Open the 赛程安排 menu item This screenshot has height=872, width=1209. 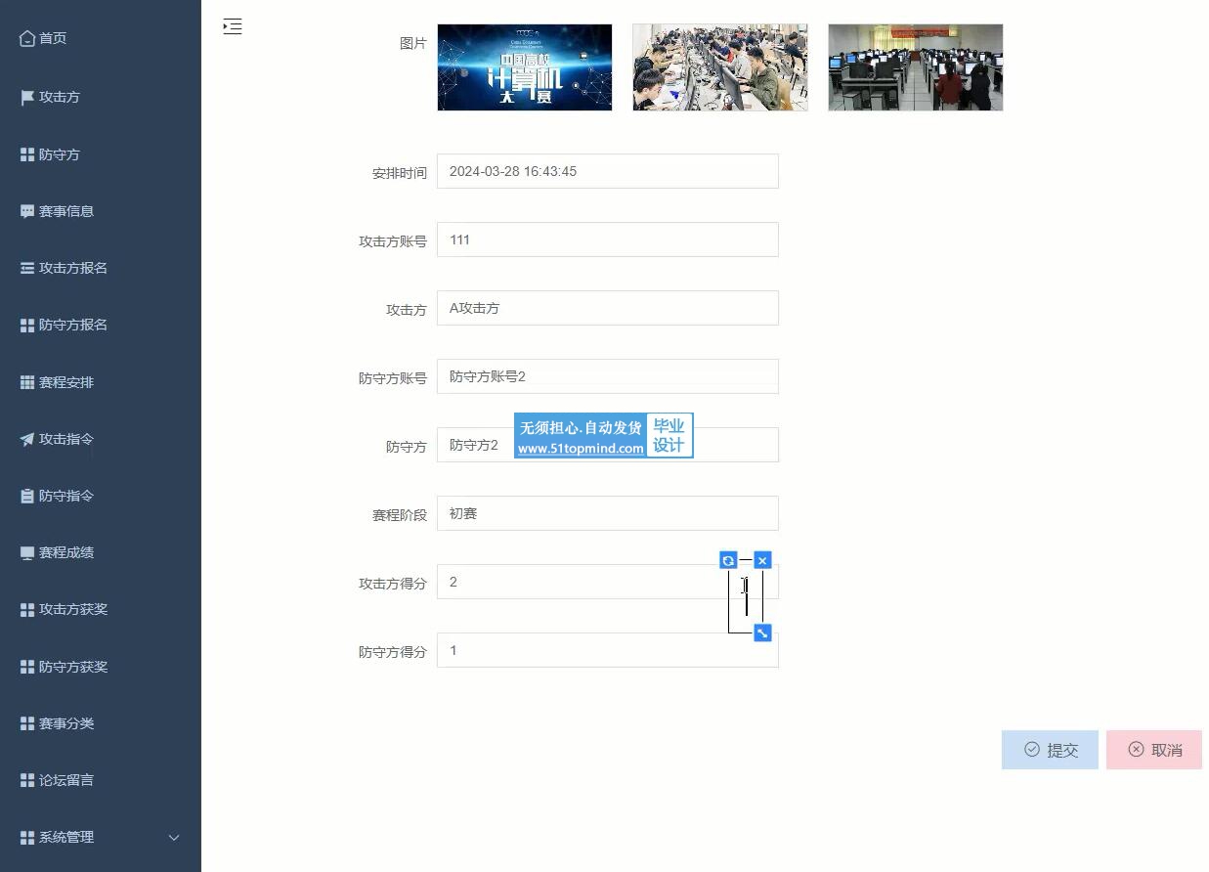[66, 382]
